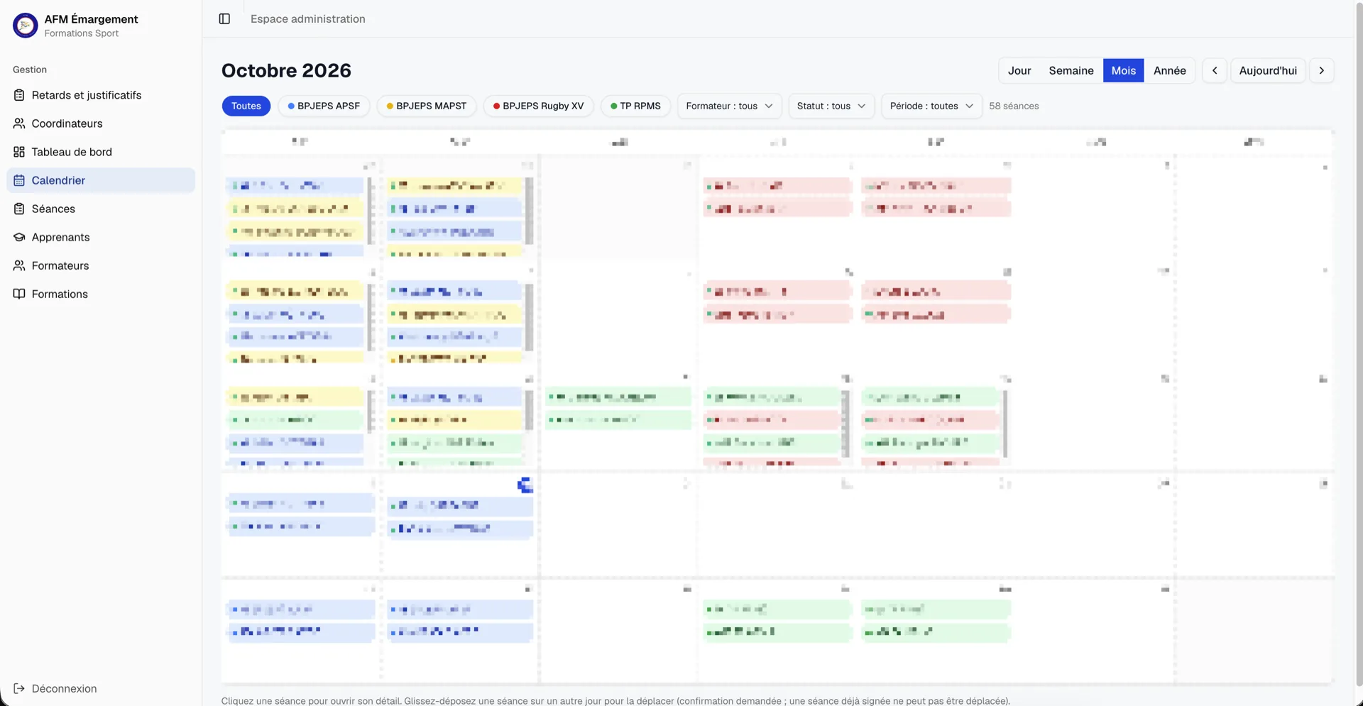
Task: Click the Formations book icon
Action: coord(19,294)
